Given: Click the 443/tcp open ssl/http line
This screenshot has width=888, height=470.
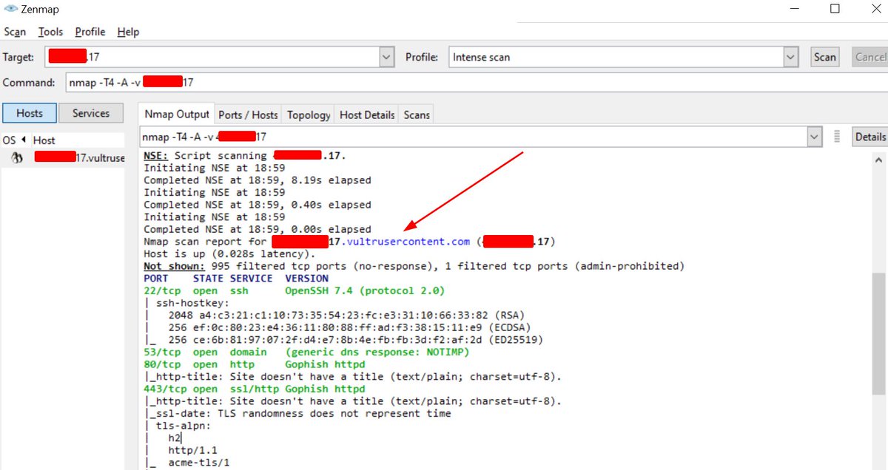Looking at the screenshot, I should coord(254,389).
